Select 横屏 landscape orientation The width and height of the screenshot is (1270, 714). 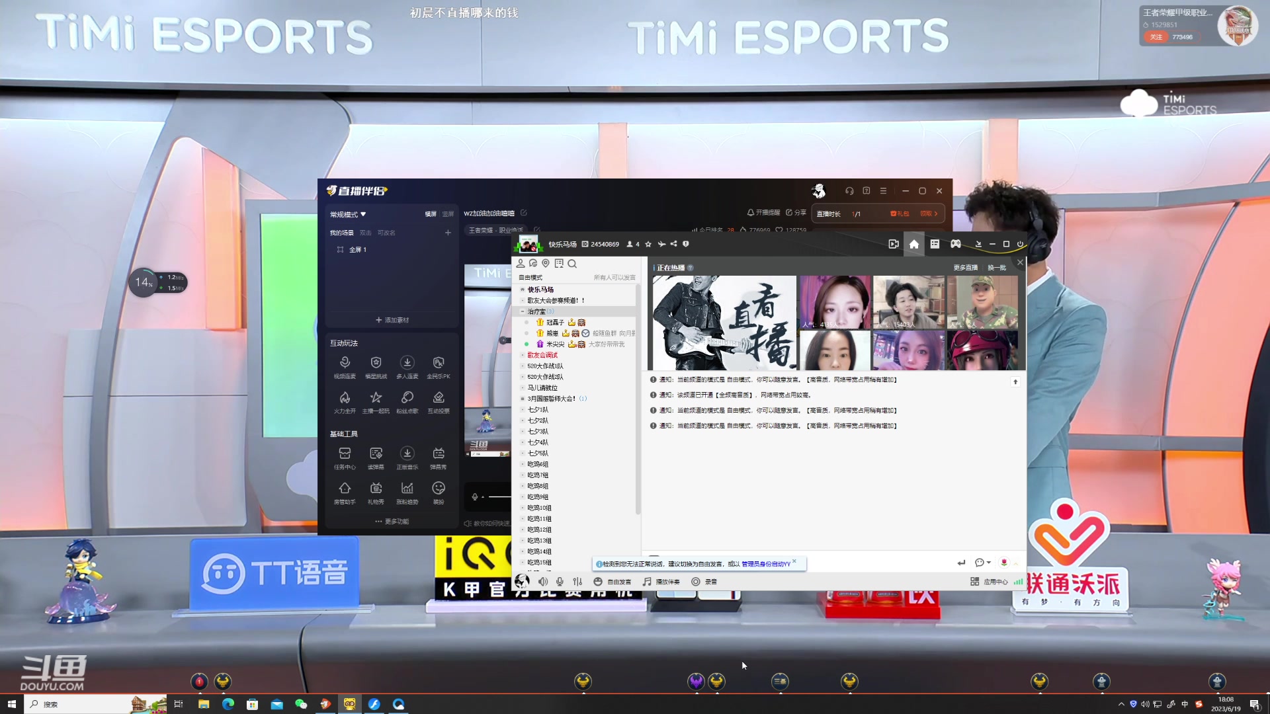coord(431,214)
